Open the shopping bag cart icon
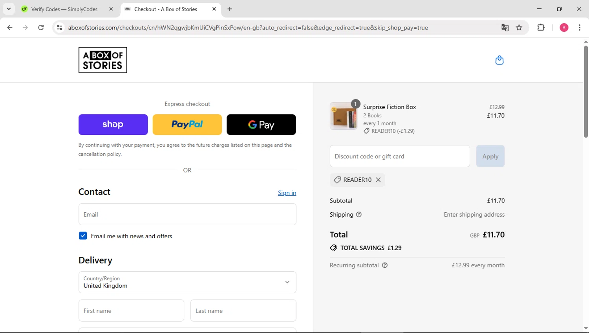The image size is (589, 333). coord(499,60)
